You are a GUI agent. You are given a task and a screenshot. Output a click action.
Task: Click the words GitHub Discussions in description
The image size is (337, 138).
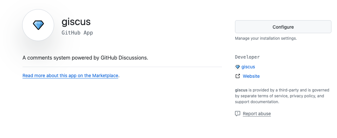pos(124,58)
